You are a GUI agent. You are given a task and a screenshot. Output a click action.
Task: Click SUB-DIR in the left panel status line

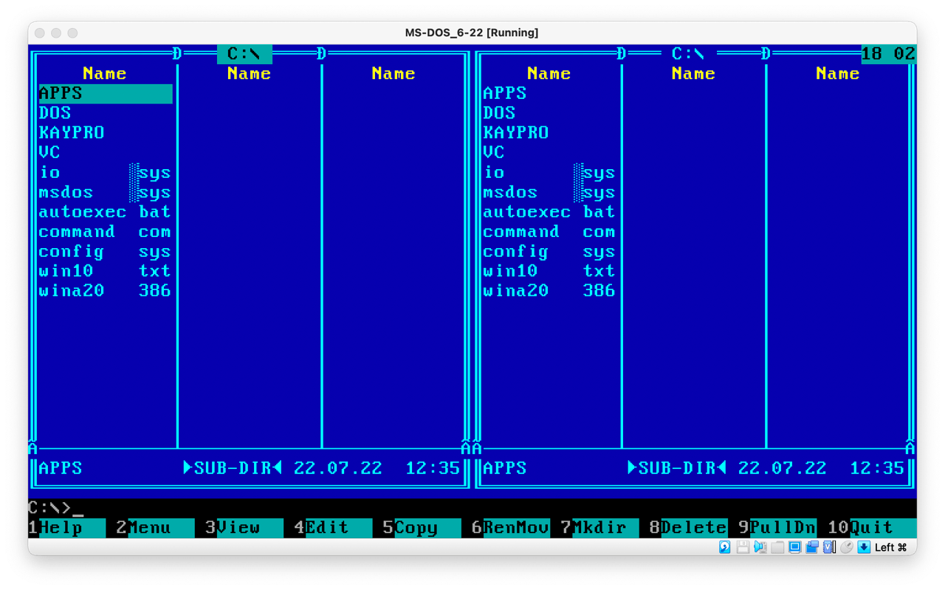[x=233, y=468]
